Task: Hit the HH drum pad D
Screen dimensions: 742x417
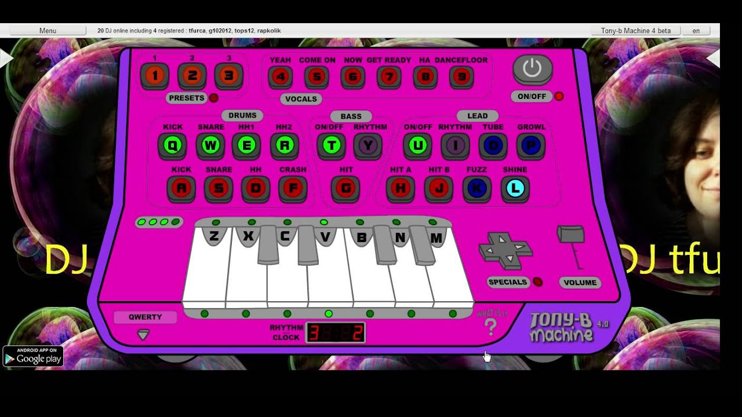Action: pos(256,189)
